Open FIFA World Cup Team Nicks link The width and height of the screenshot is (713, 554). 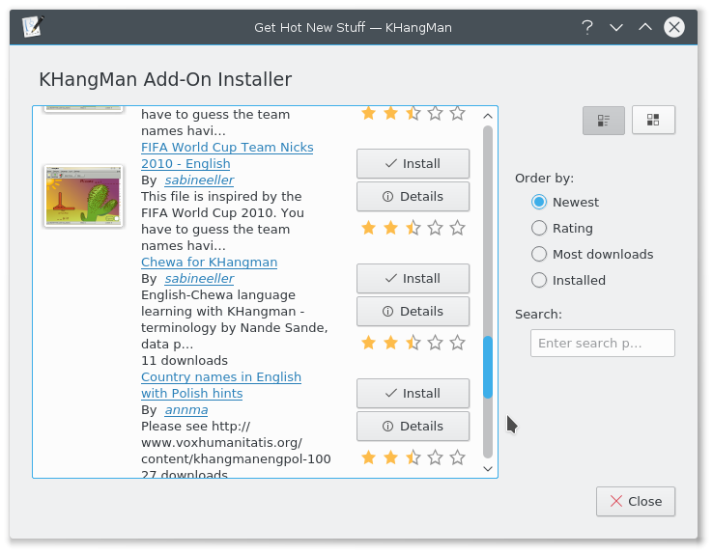[227, 148]
